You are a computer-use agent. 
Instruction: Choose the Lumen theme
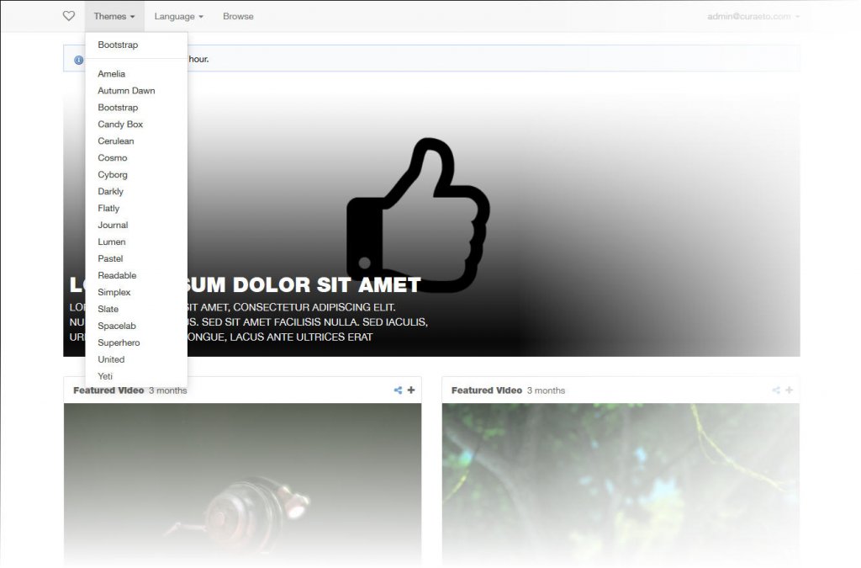136,242
